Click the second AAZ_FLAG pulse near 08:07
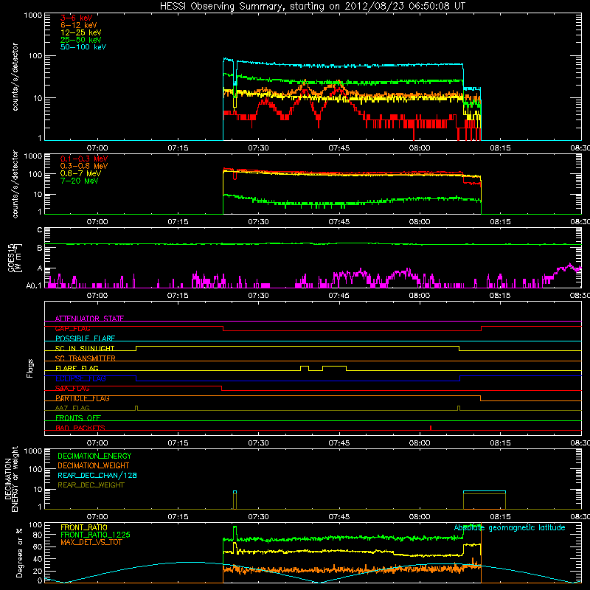590x590 pixels. (x=458, y=409)
